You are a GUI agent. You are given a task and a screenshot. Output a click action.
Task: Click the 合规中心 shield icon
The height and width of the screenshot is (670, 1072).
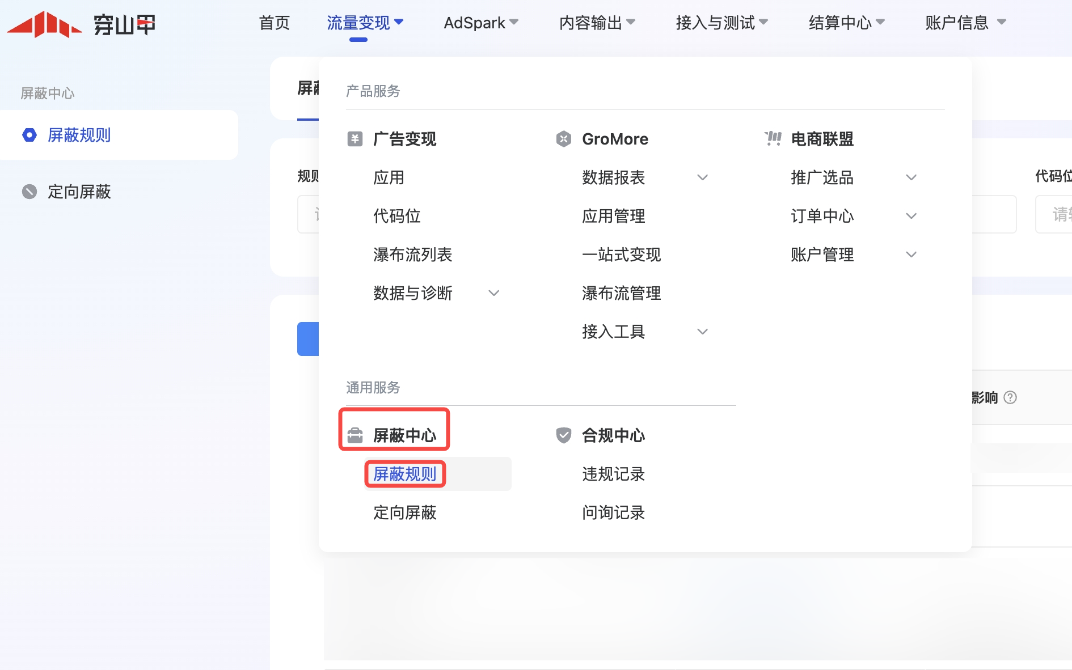[x=563, y=435]
